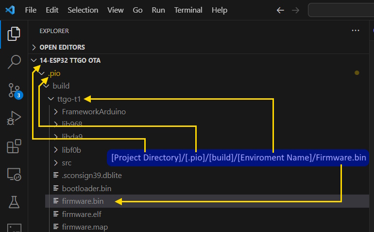
Task: Click the EXPLORER panel title
Action: point(54,31)
